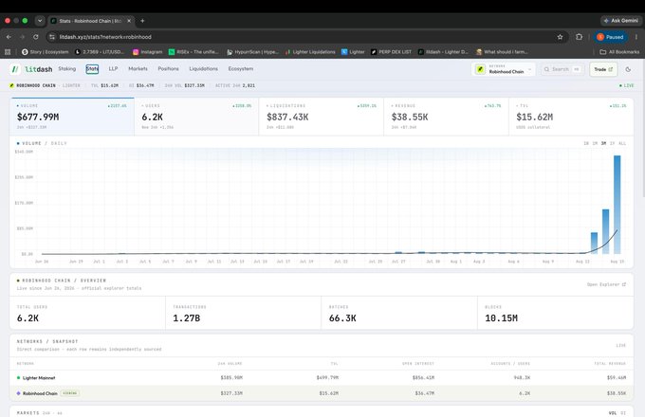Image resolution: width=645 pixels, height=417 pixels.
Task: Select the Volume stat card
Action: click(x=72, y=117)
